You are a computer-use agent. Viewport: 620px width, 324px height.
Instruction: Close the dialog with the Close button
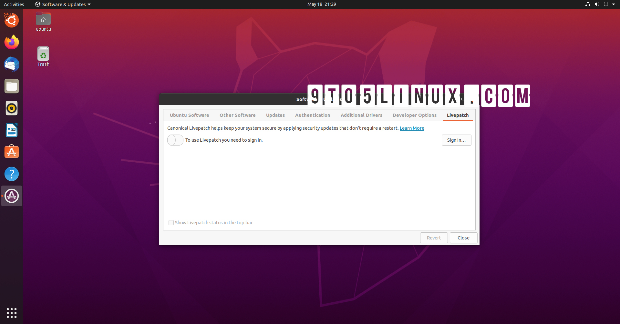[x=463, y=238]
